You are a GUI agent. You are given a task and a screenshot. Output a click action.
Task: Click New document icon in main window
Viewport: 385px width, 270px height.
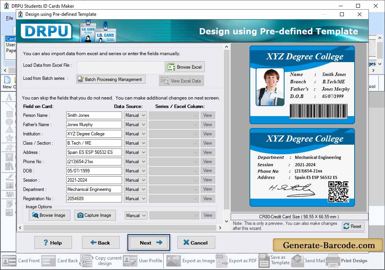(x=7, y=80)
